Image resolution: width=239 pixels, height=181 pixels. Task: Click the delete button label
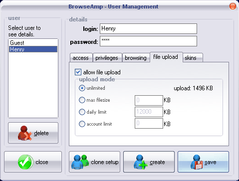point(41,133)
